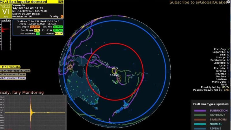
Task: Click the Err. Depth 66.6km value
Action: click(x=35, y=27)
